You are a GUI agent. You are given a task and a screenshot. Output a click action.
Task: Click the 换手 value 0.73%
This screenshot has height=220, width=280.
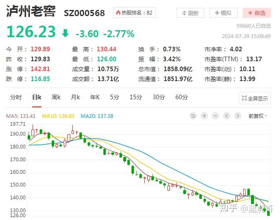(172, 49)
